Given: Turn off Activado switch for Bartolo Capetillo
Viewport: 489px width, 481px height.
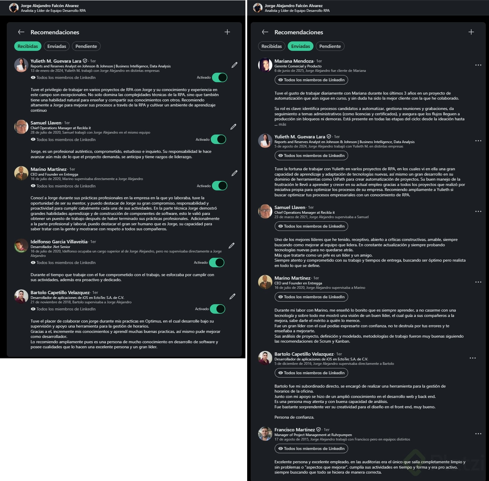Looking at the screenshot, I should point(218,309).
